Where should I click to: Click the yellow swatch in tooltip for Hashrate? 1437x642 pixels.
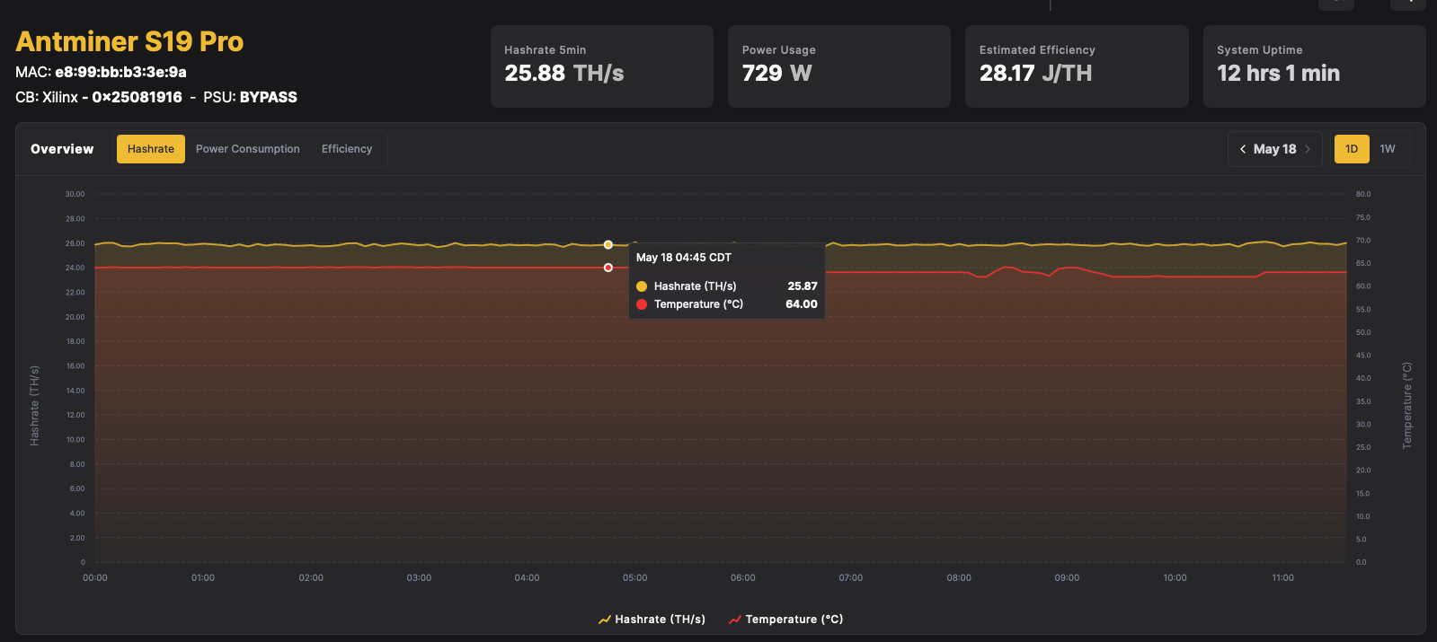pyautogui.click(x=642, y=286)
